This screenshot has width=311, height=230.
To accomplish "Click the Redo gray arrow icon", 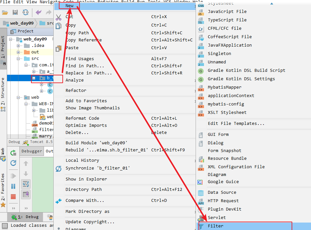I will (x=48, y=13).
